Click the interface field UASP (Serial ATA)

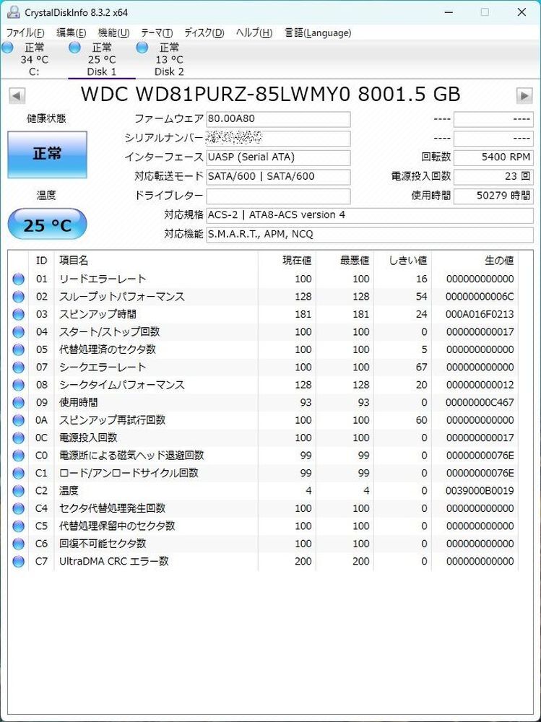coord(278,157)
